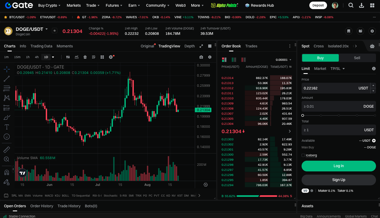The width and height of the screenshot is (380, 218).
Task: Open the emoji sticker tool
Action: [x=7, y=137]
